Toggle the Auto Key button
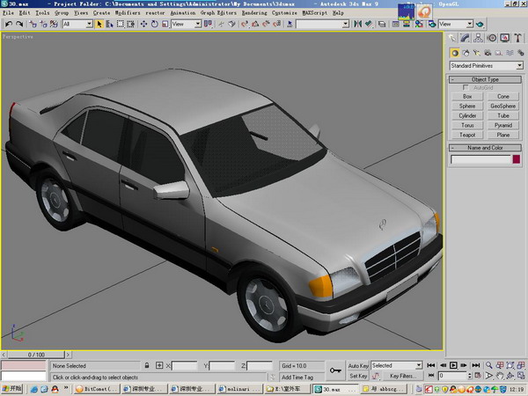This screenshot has height=396, width=528. (358, 365)
